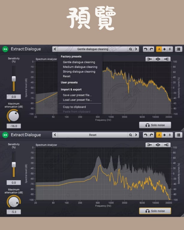Click 'Factory presets' heading in preset menu
The height and width of the screenshot is (230, 184).
[71, 56]
